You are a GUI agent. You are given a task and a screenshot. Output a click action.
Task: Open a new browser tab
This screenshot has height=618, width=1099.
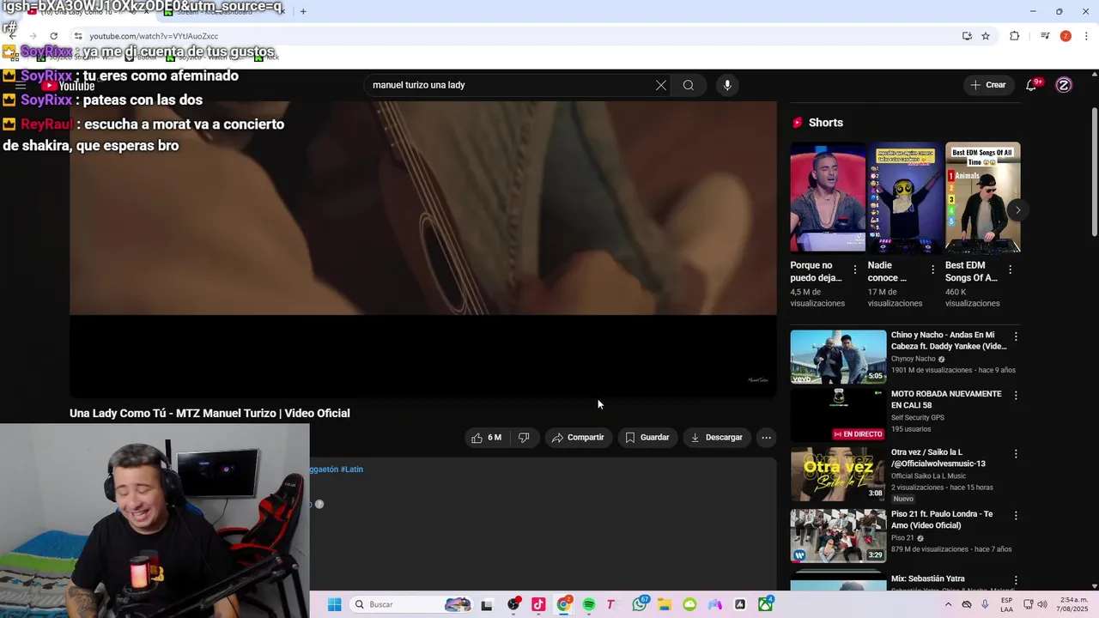pyautogui.click(x=303, y=11)
